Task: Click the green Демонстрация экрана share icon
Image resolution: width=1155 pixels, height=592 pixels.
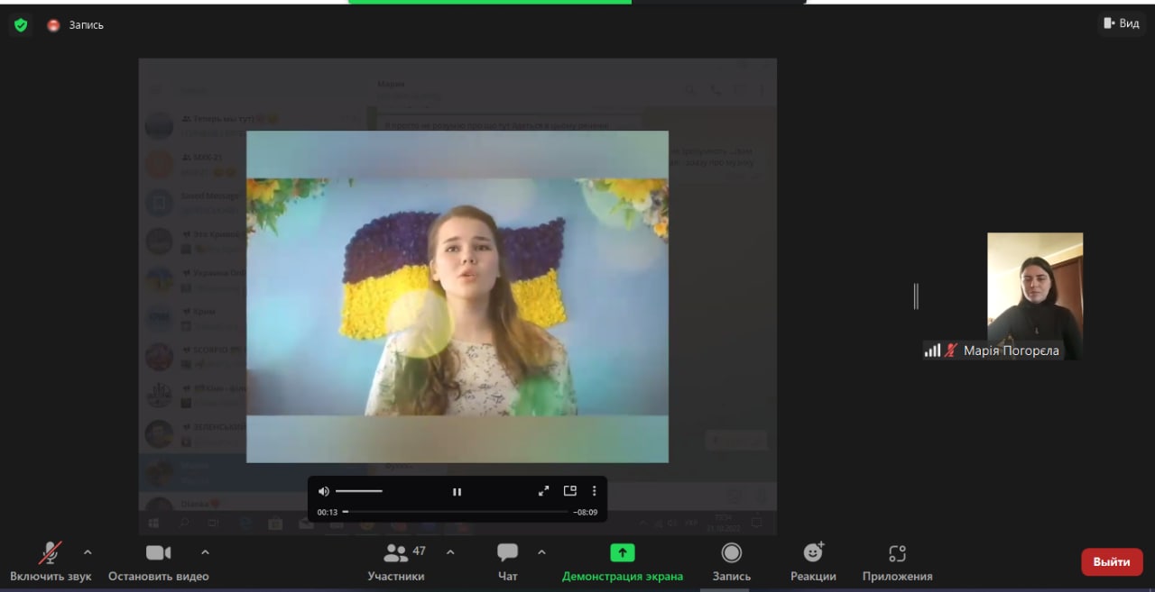Action: pyautogui.click(x=622, y=553)
